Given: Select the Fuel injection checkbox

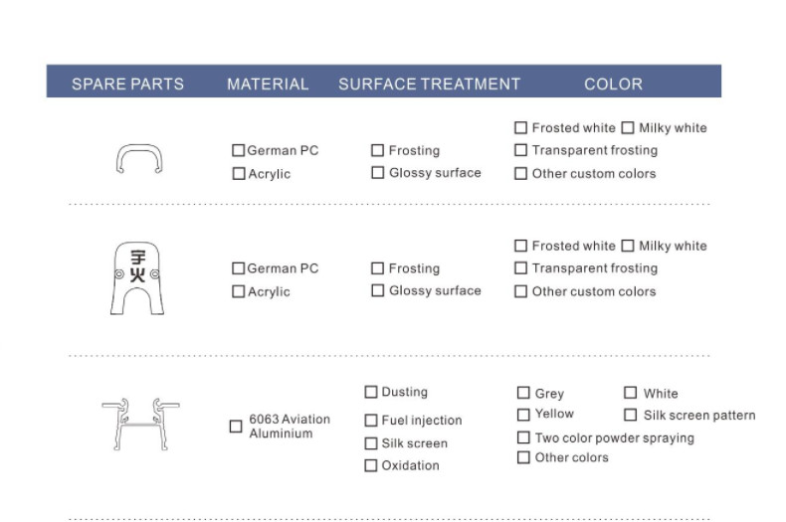Looking at the screenshot, I should [x=371, y=421].
